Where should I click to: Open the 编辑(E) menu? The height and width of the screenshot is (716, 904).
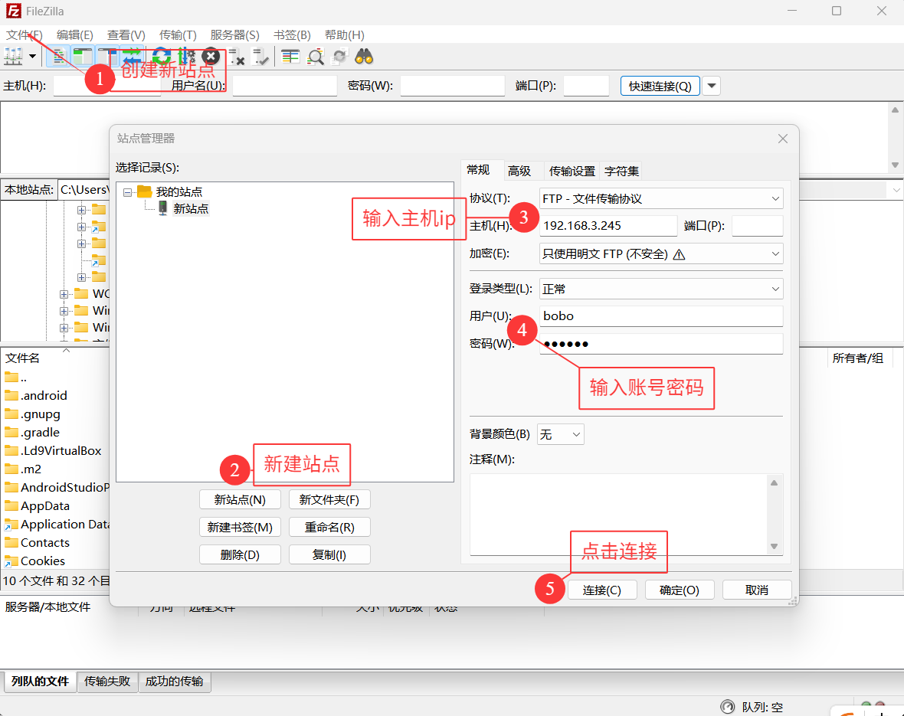pos(74,35)
